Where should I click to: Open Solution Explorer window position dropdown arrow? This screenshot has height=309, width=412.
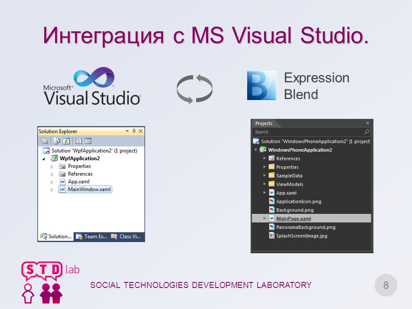pos(127,131)
